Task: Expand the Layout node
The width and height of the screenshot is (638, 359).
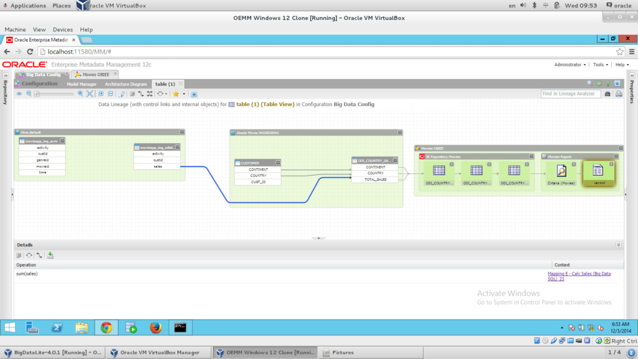Action: point(611,164)
